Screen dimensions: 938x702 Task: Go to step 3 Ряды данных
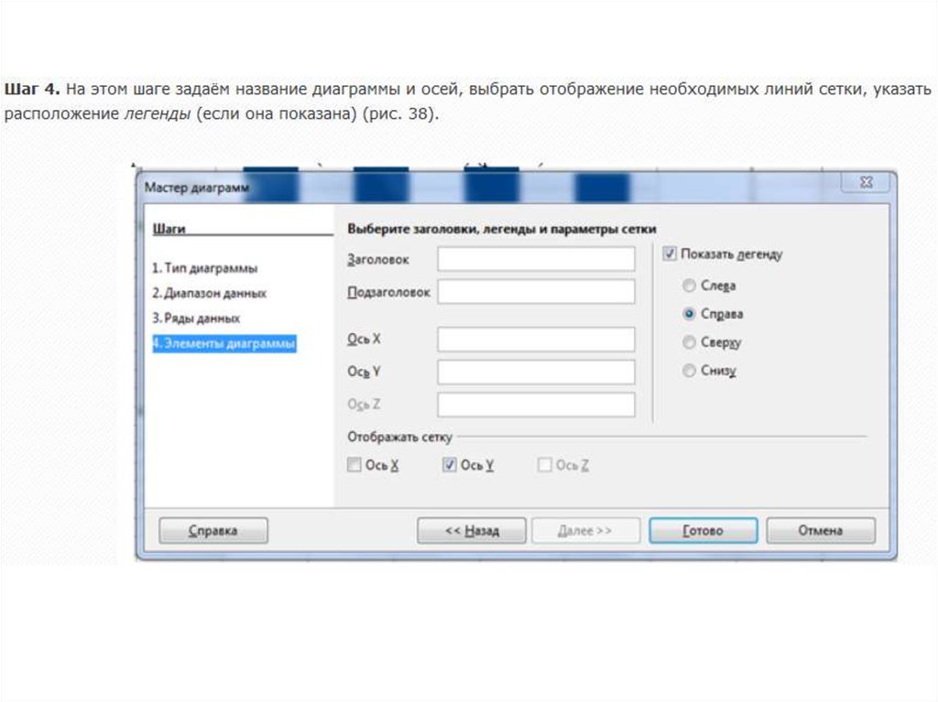196,318
